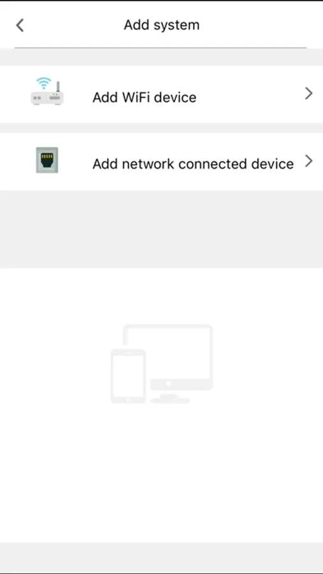Tap the Ethernet port icon
323x574 pixels.
pos(47,160)
